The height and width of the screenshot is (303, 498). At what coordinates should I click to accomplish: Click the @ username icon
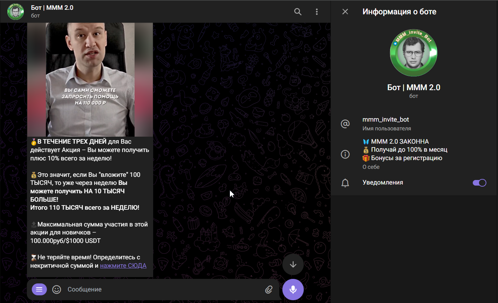[345, 124]
